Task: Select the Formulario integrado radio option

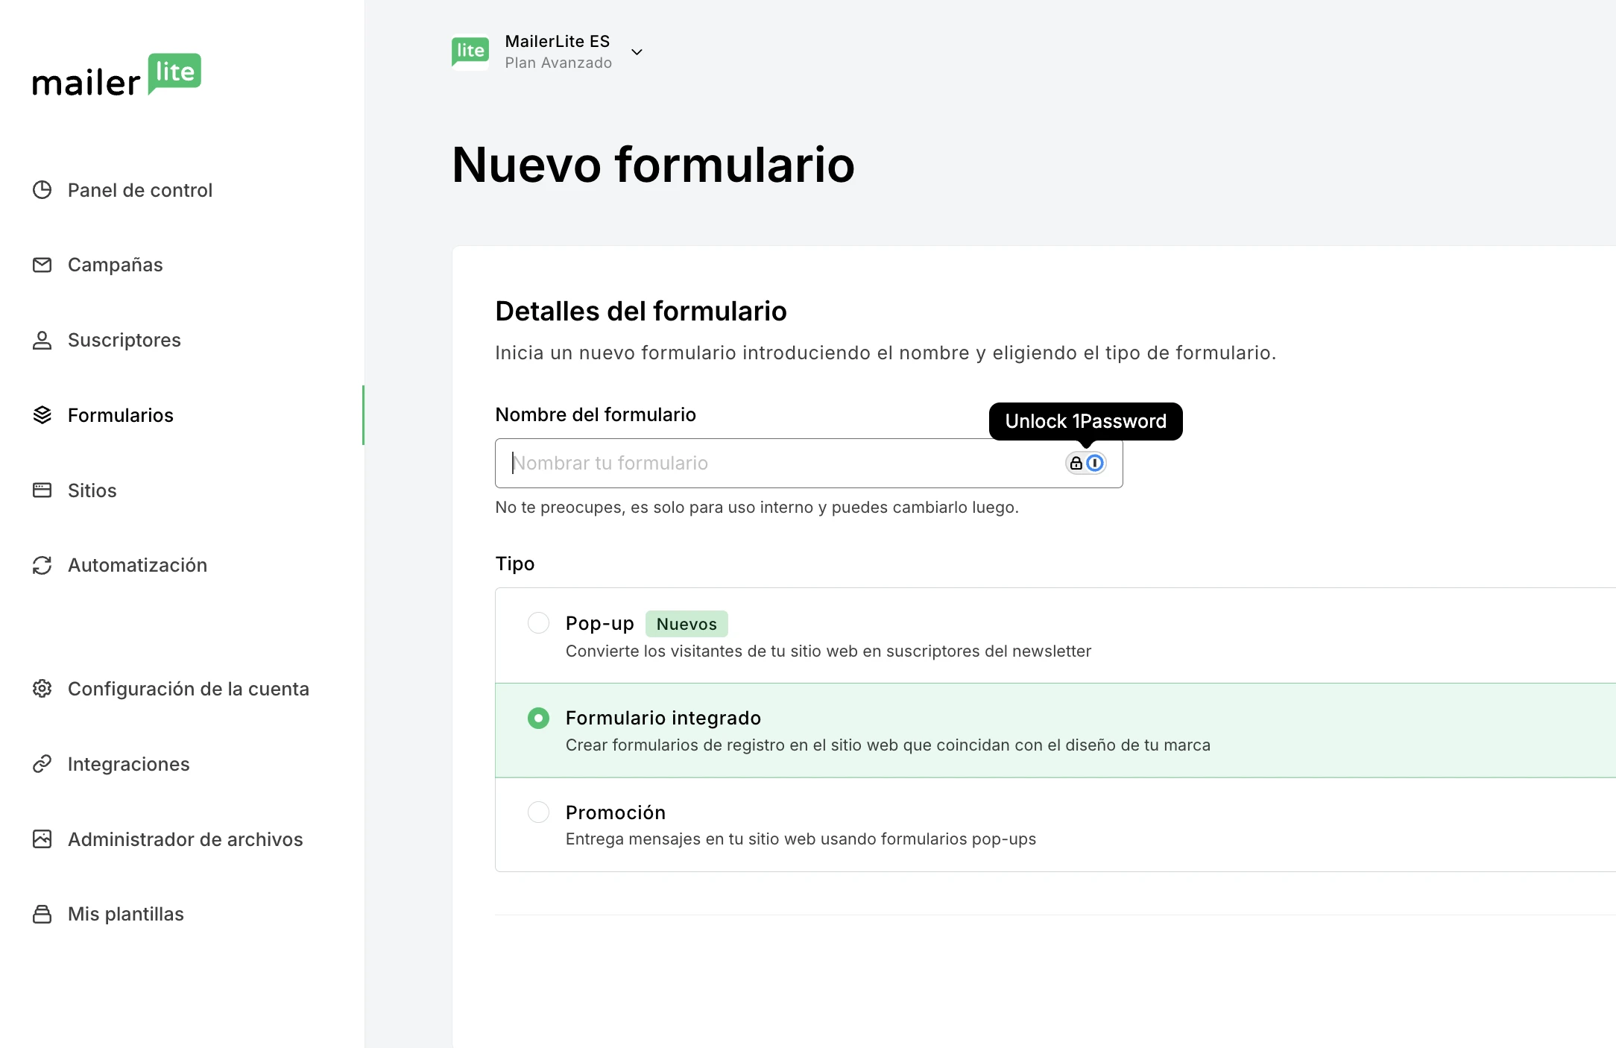Action: (x=538, y=718)
